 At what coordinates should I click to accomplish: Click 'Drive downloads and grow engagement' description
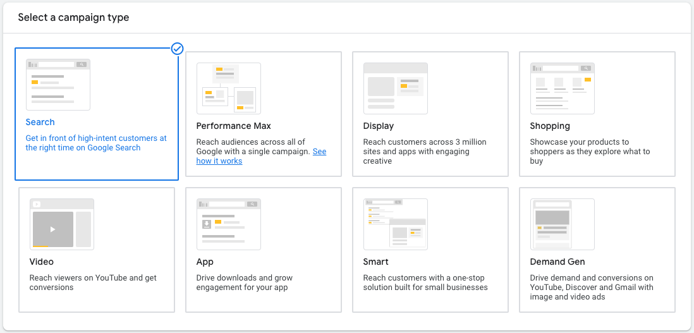[x=245, y=282]
